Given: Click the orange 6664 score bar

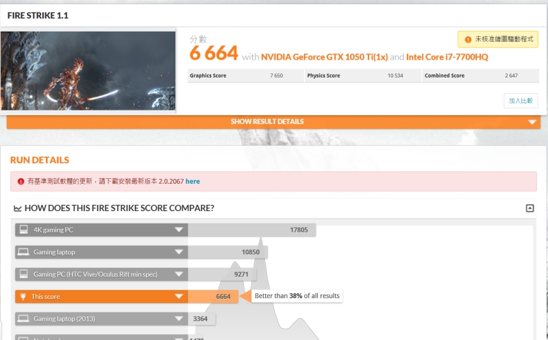Looking at the screenshot, I should pyautogui.click(x=213, y=296).
